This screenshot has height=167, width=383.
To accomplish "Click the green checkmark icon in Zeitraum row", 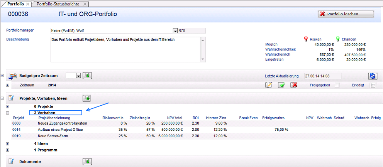I will pos(281,85).
